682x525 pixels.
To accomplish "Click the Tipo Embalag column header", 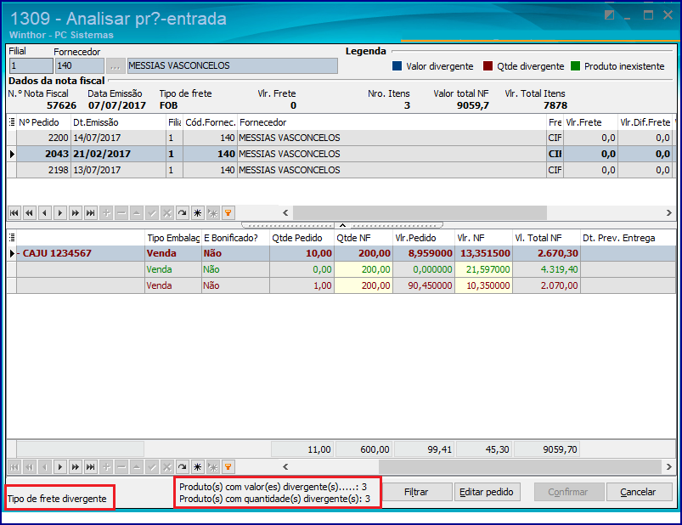I will pyautogui.click(x=173, y=238).
